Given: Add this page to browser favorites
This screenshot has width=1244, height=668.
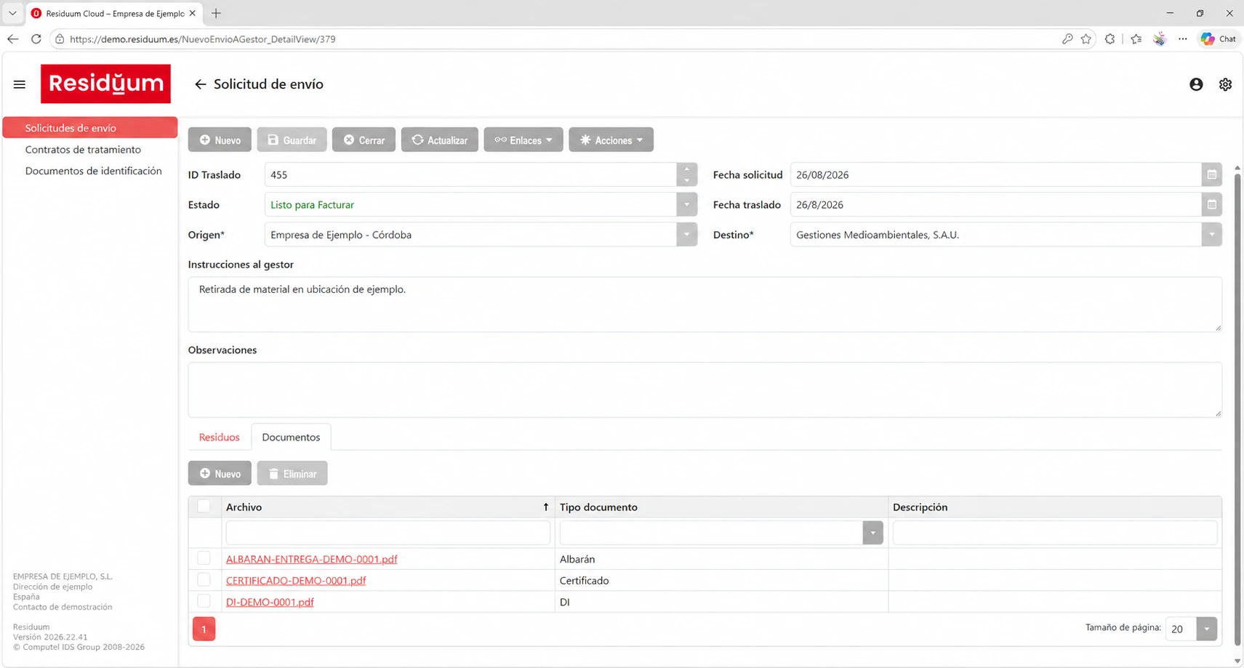Looking at the screenshot, I should 1086,39.
